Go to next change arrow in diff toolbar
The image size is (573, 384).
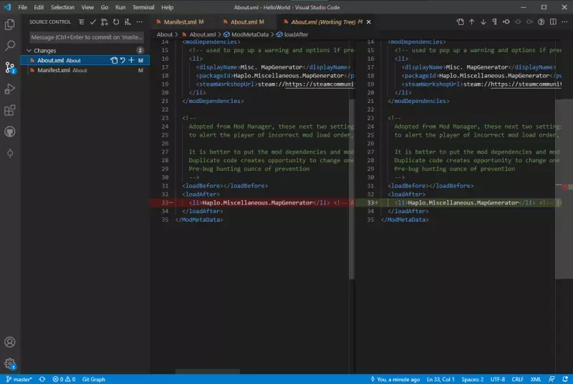pyautogui.click(x=484, y=22)
